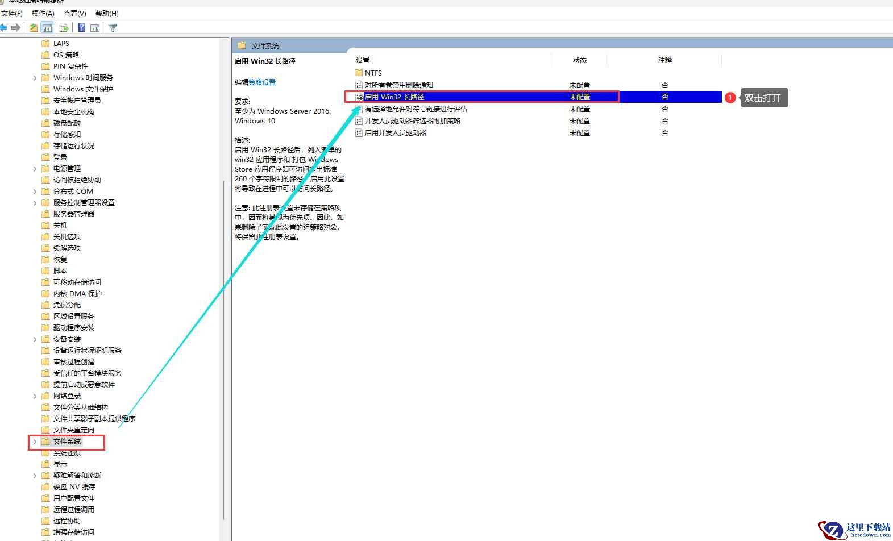
Task: Open the 文件(F) menu
Action: click(12, 13)
